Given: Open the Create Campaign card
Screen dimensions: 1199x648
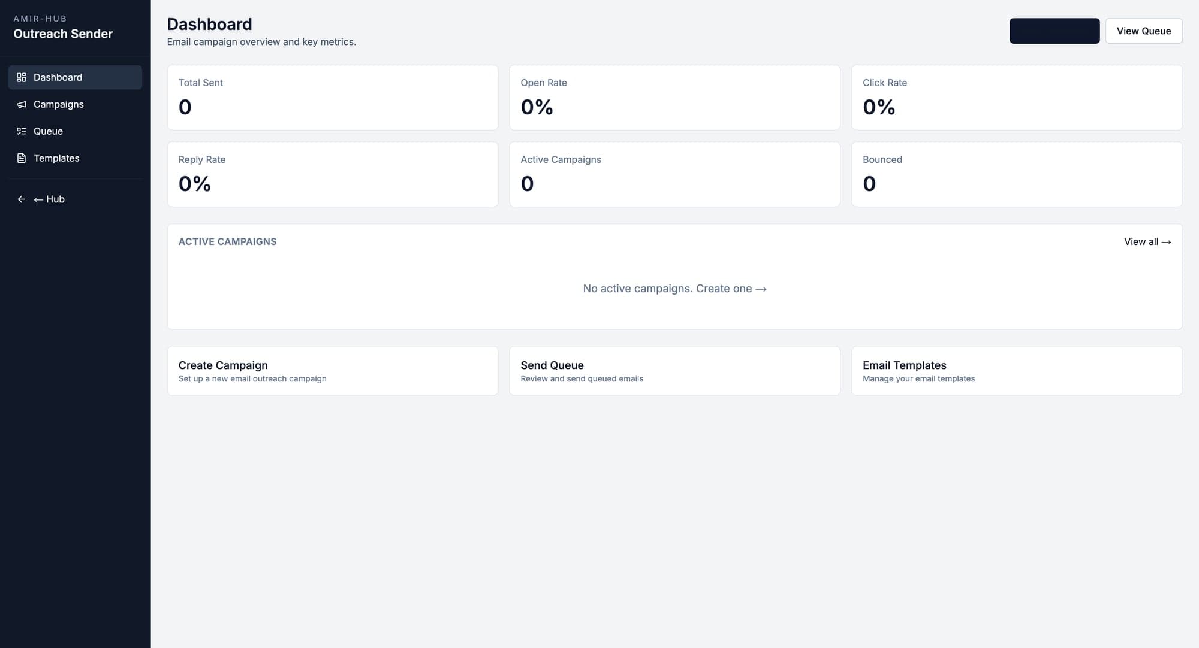Looking at the screenshot, I should point(332,371).
